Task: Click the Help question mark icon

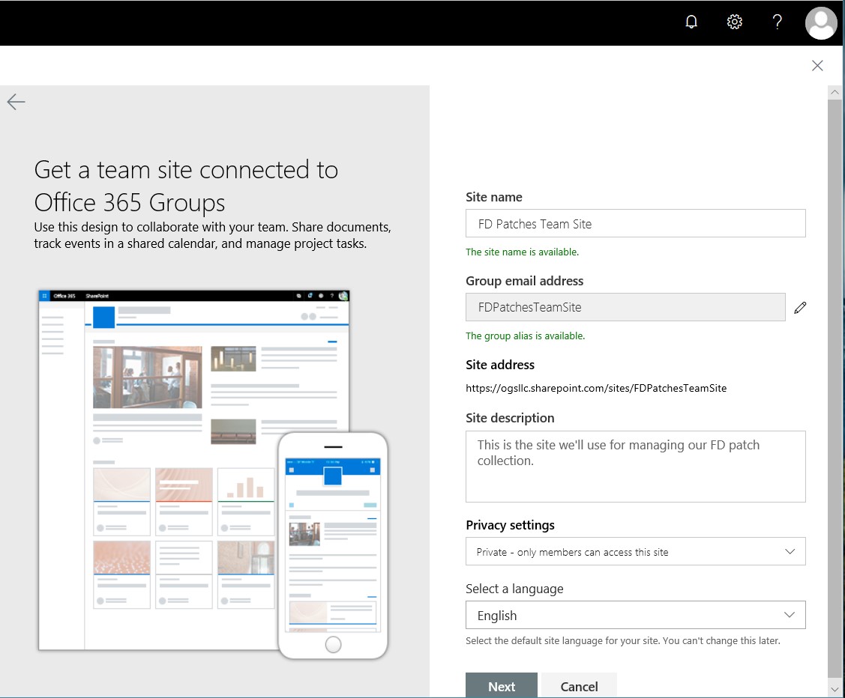Action: [x=777, y=22]
